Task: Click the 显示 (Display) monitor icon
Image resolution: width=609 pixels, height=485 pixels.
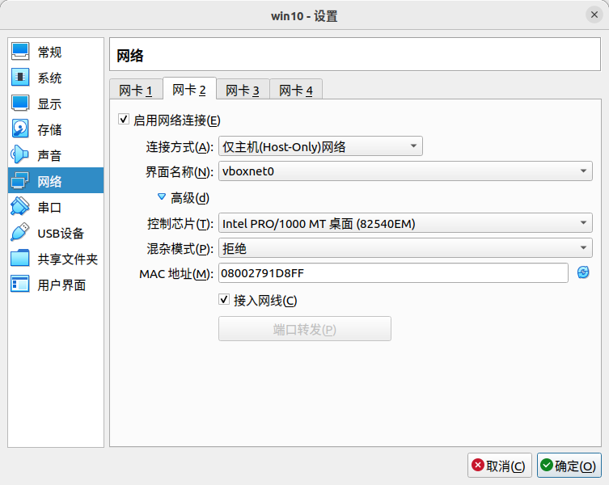Action: click(x=20, y=104)
